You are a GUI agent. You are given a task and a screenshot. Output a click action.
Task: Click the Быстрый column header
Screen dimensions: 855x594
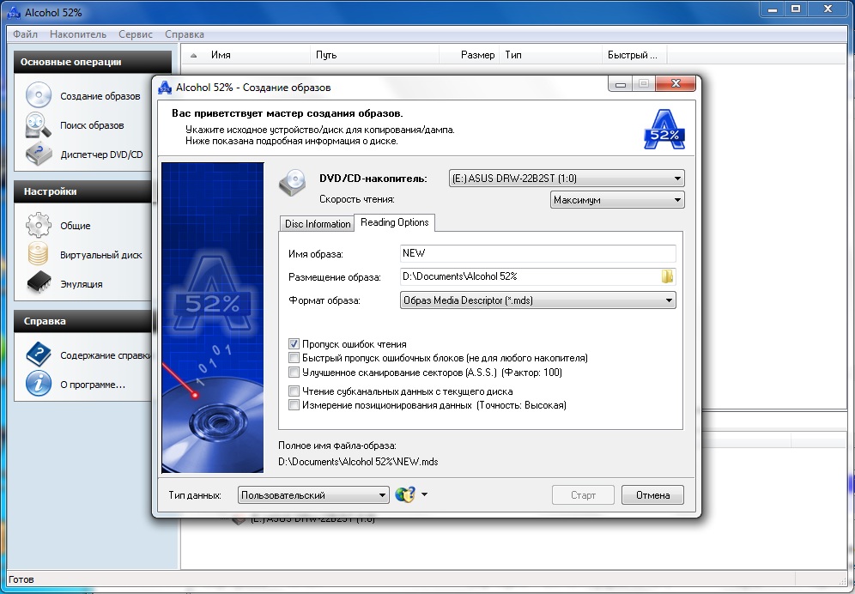pyautogui.click(x=634, y=55)
